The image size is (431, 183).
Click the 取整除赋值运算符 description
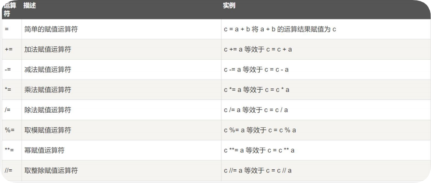click(51, 171)
